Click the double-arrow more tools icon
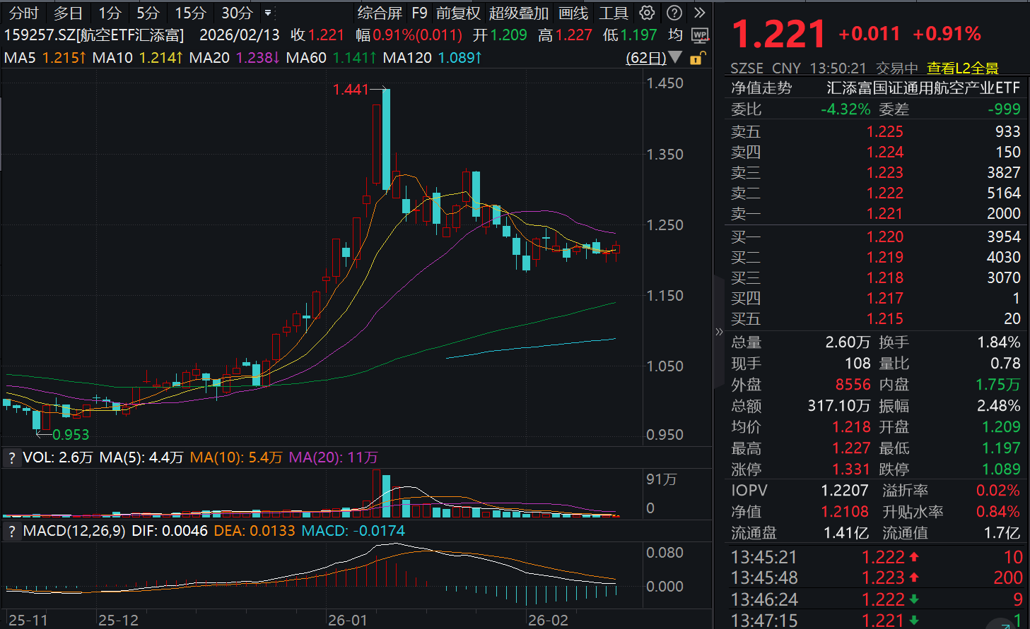Screen dimensions: 1030x629 [x=699, y=13]
